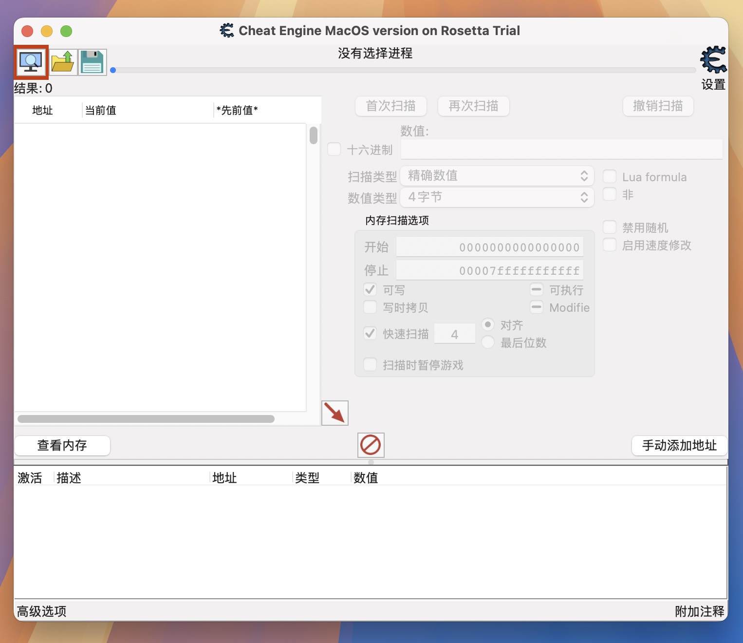The image size is (743, 643).
Task: Click the Cheat Engine title bar icon
Action: coord(226,30)
